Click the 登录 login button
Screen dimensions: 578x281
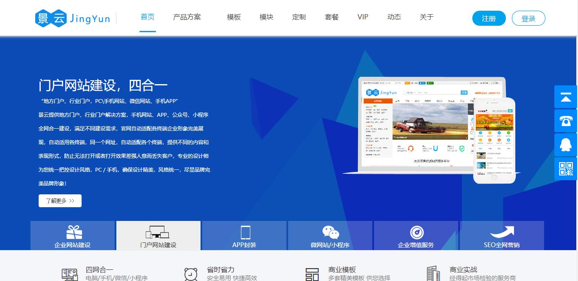tap(528, 18)
